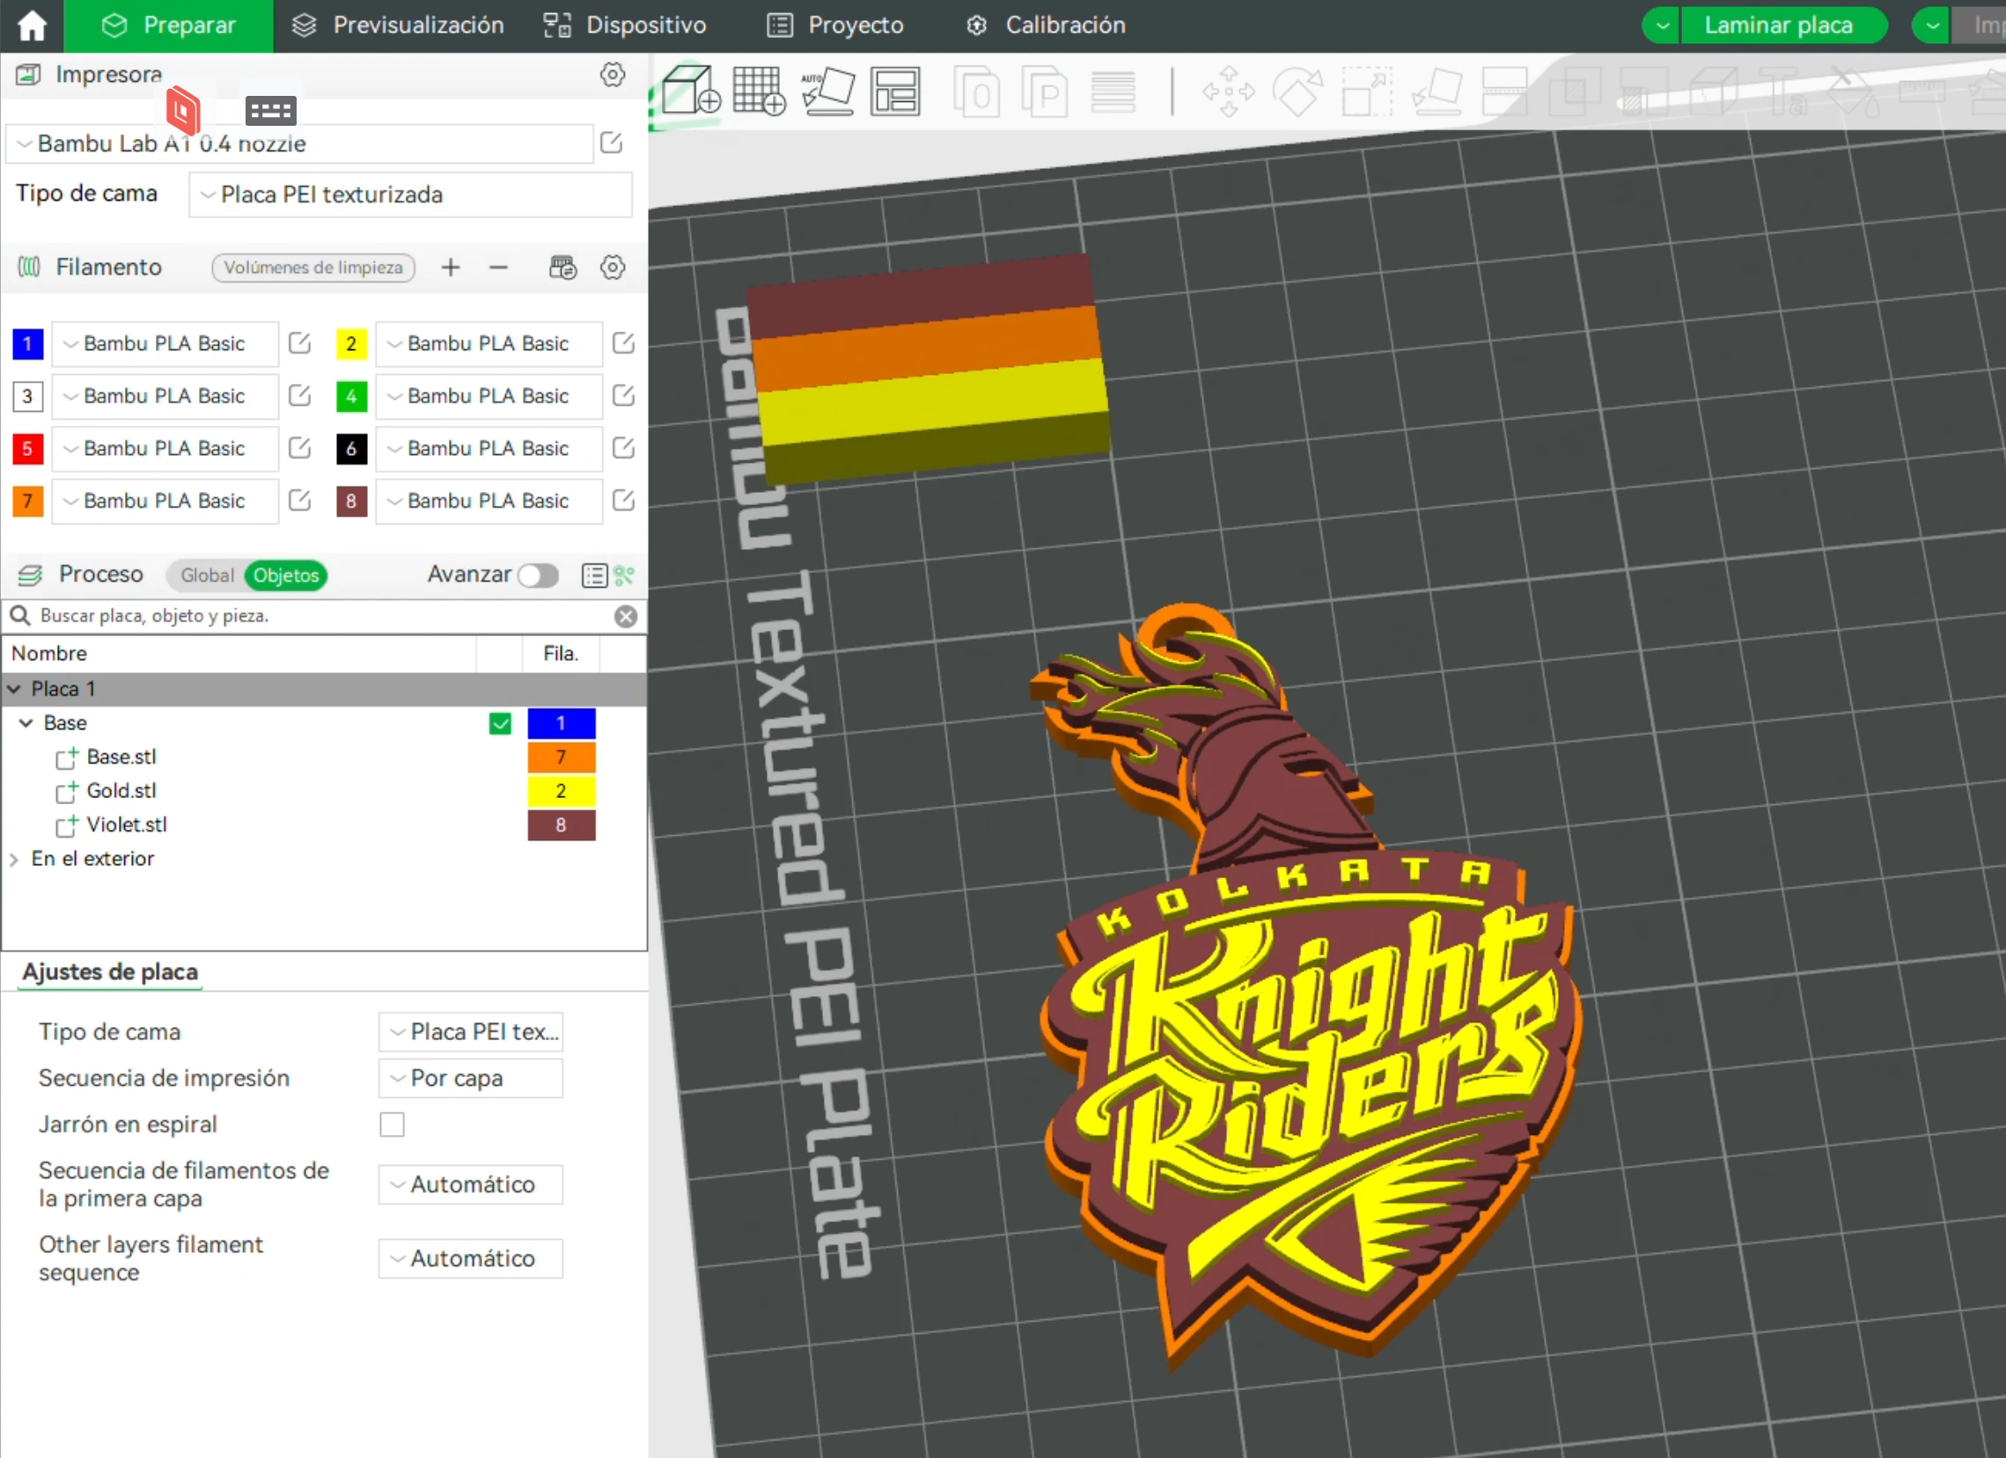Open the Bambu Lab A1 printer dropdown

(x=299, y=143)
